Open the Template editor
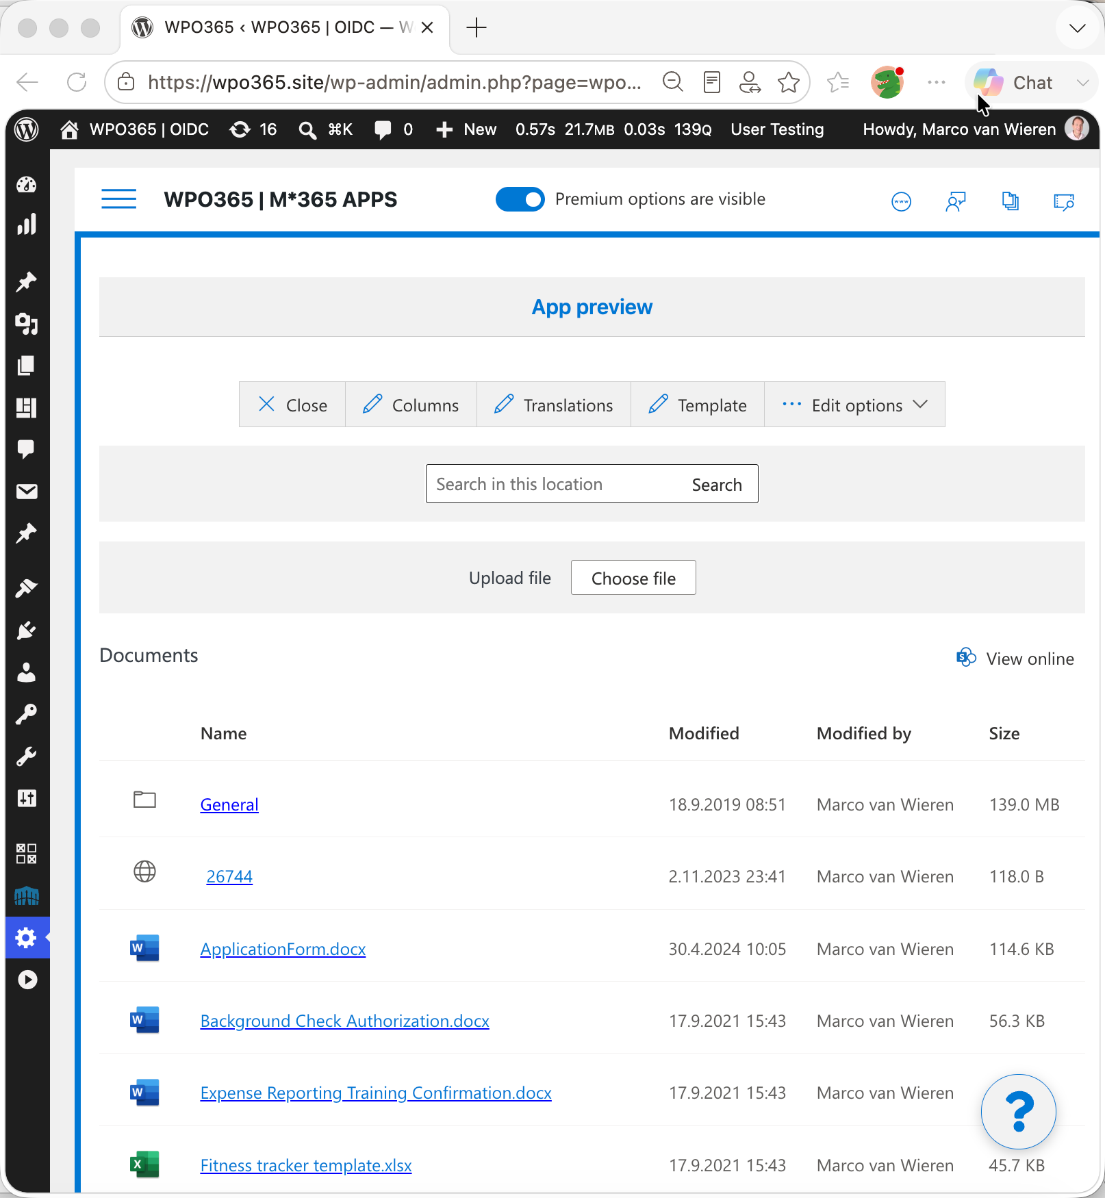The height and width of the screenshot is (1198, 1105). coord(698,405)
